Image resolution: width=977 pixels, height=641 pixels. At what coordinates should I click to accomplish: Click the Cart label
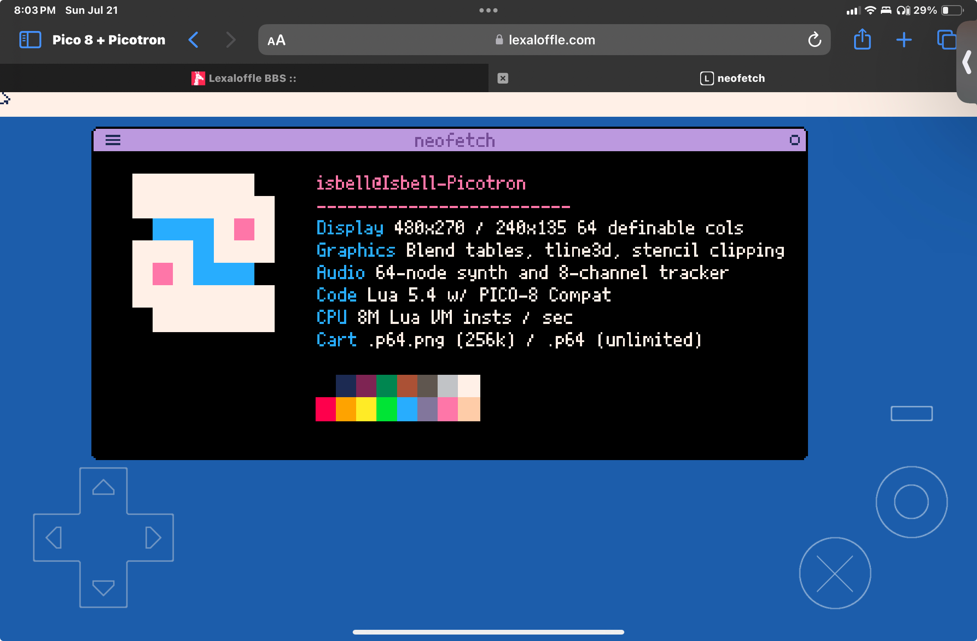pyautogui.click(x=336, y=340)
